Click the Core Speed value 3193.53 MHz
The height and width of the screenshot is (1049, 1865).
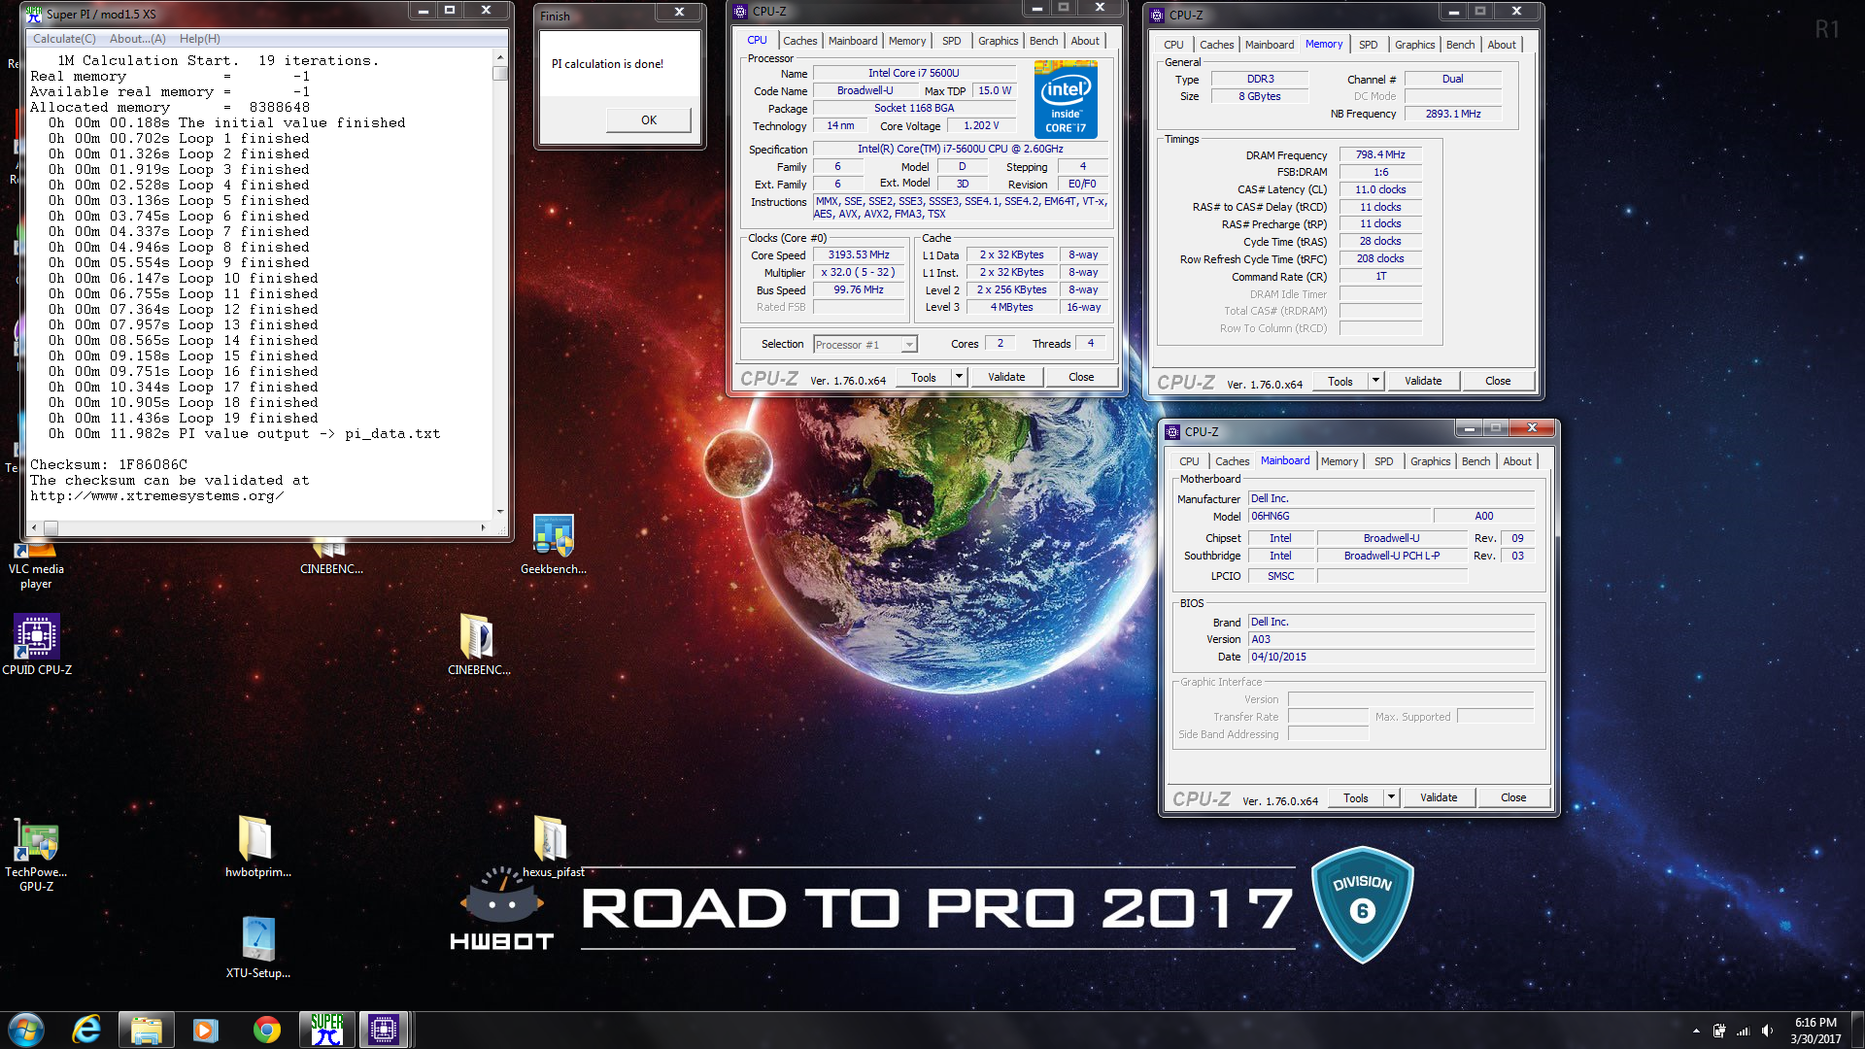click(859, 254)
